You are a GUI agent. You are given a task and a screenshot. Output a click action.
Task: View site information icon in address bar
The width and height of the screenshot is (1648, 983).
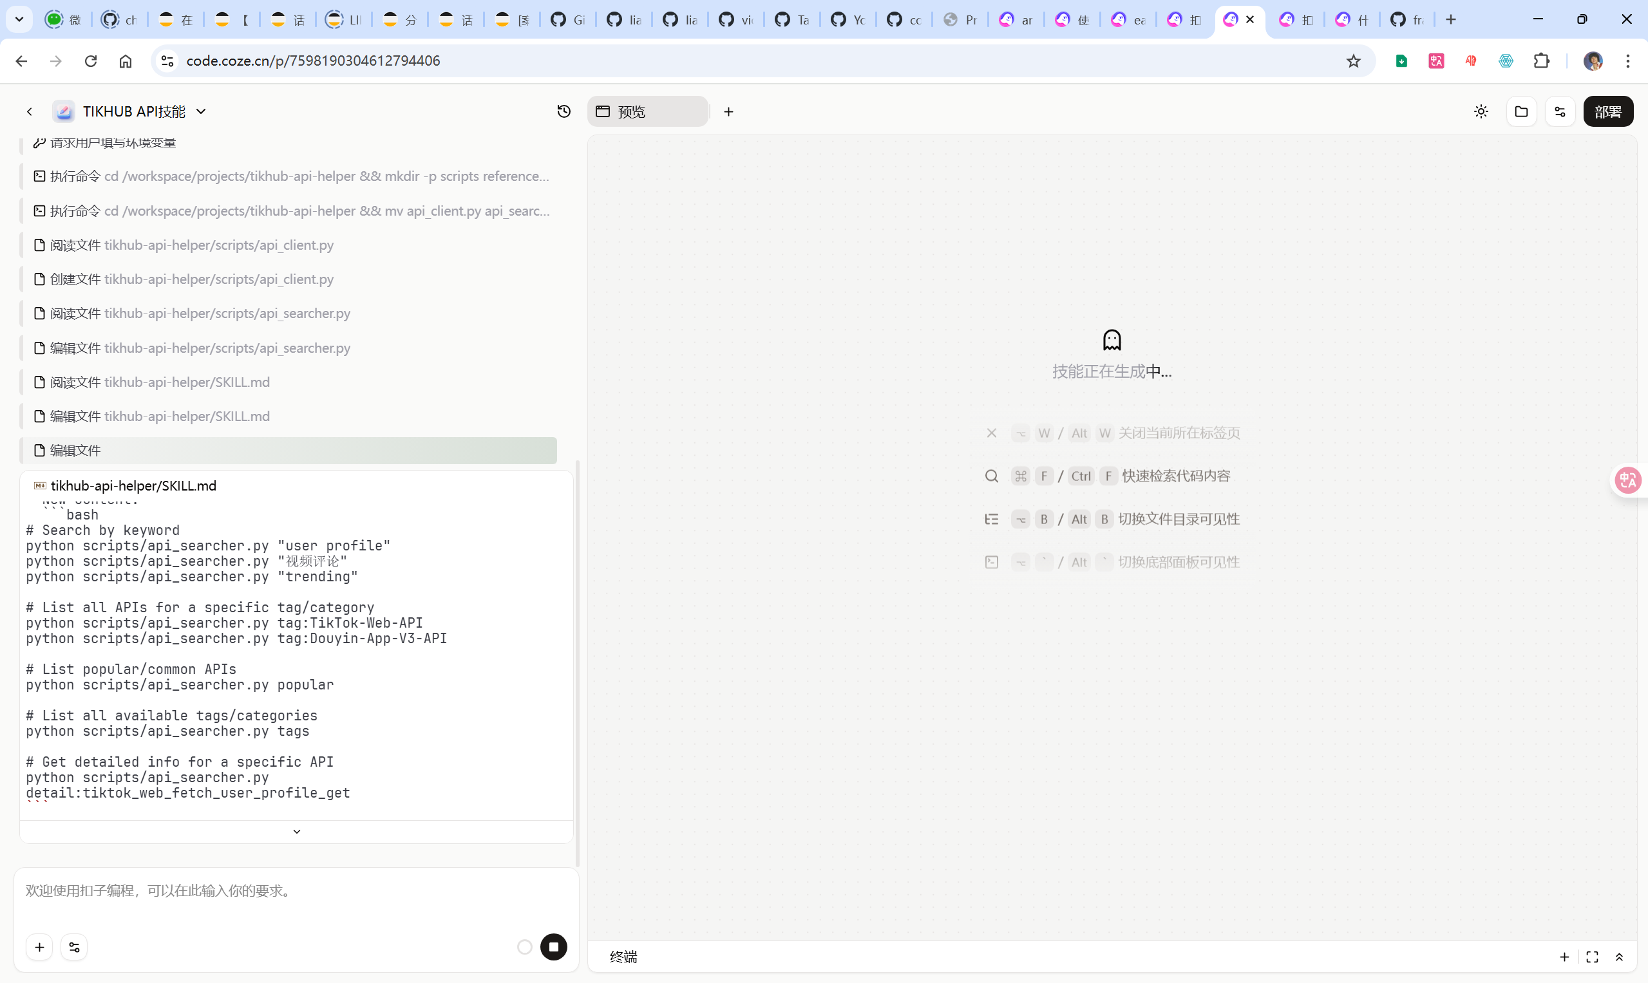coord(167,61)
